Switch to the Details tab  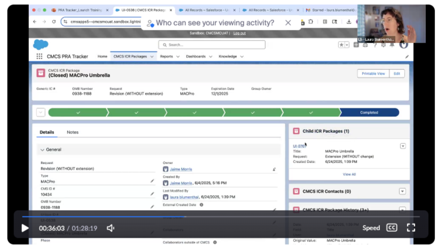(x=47, y=132)
